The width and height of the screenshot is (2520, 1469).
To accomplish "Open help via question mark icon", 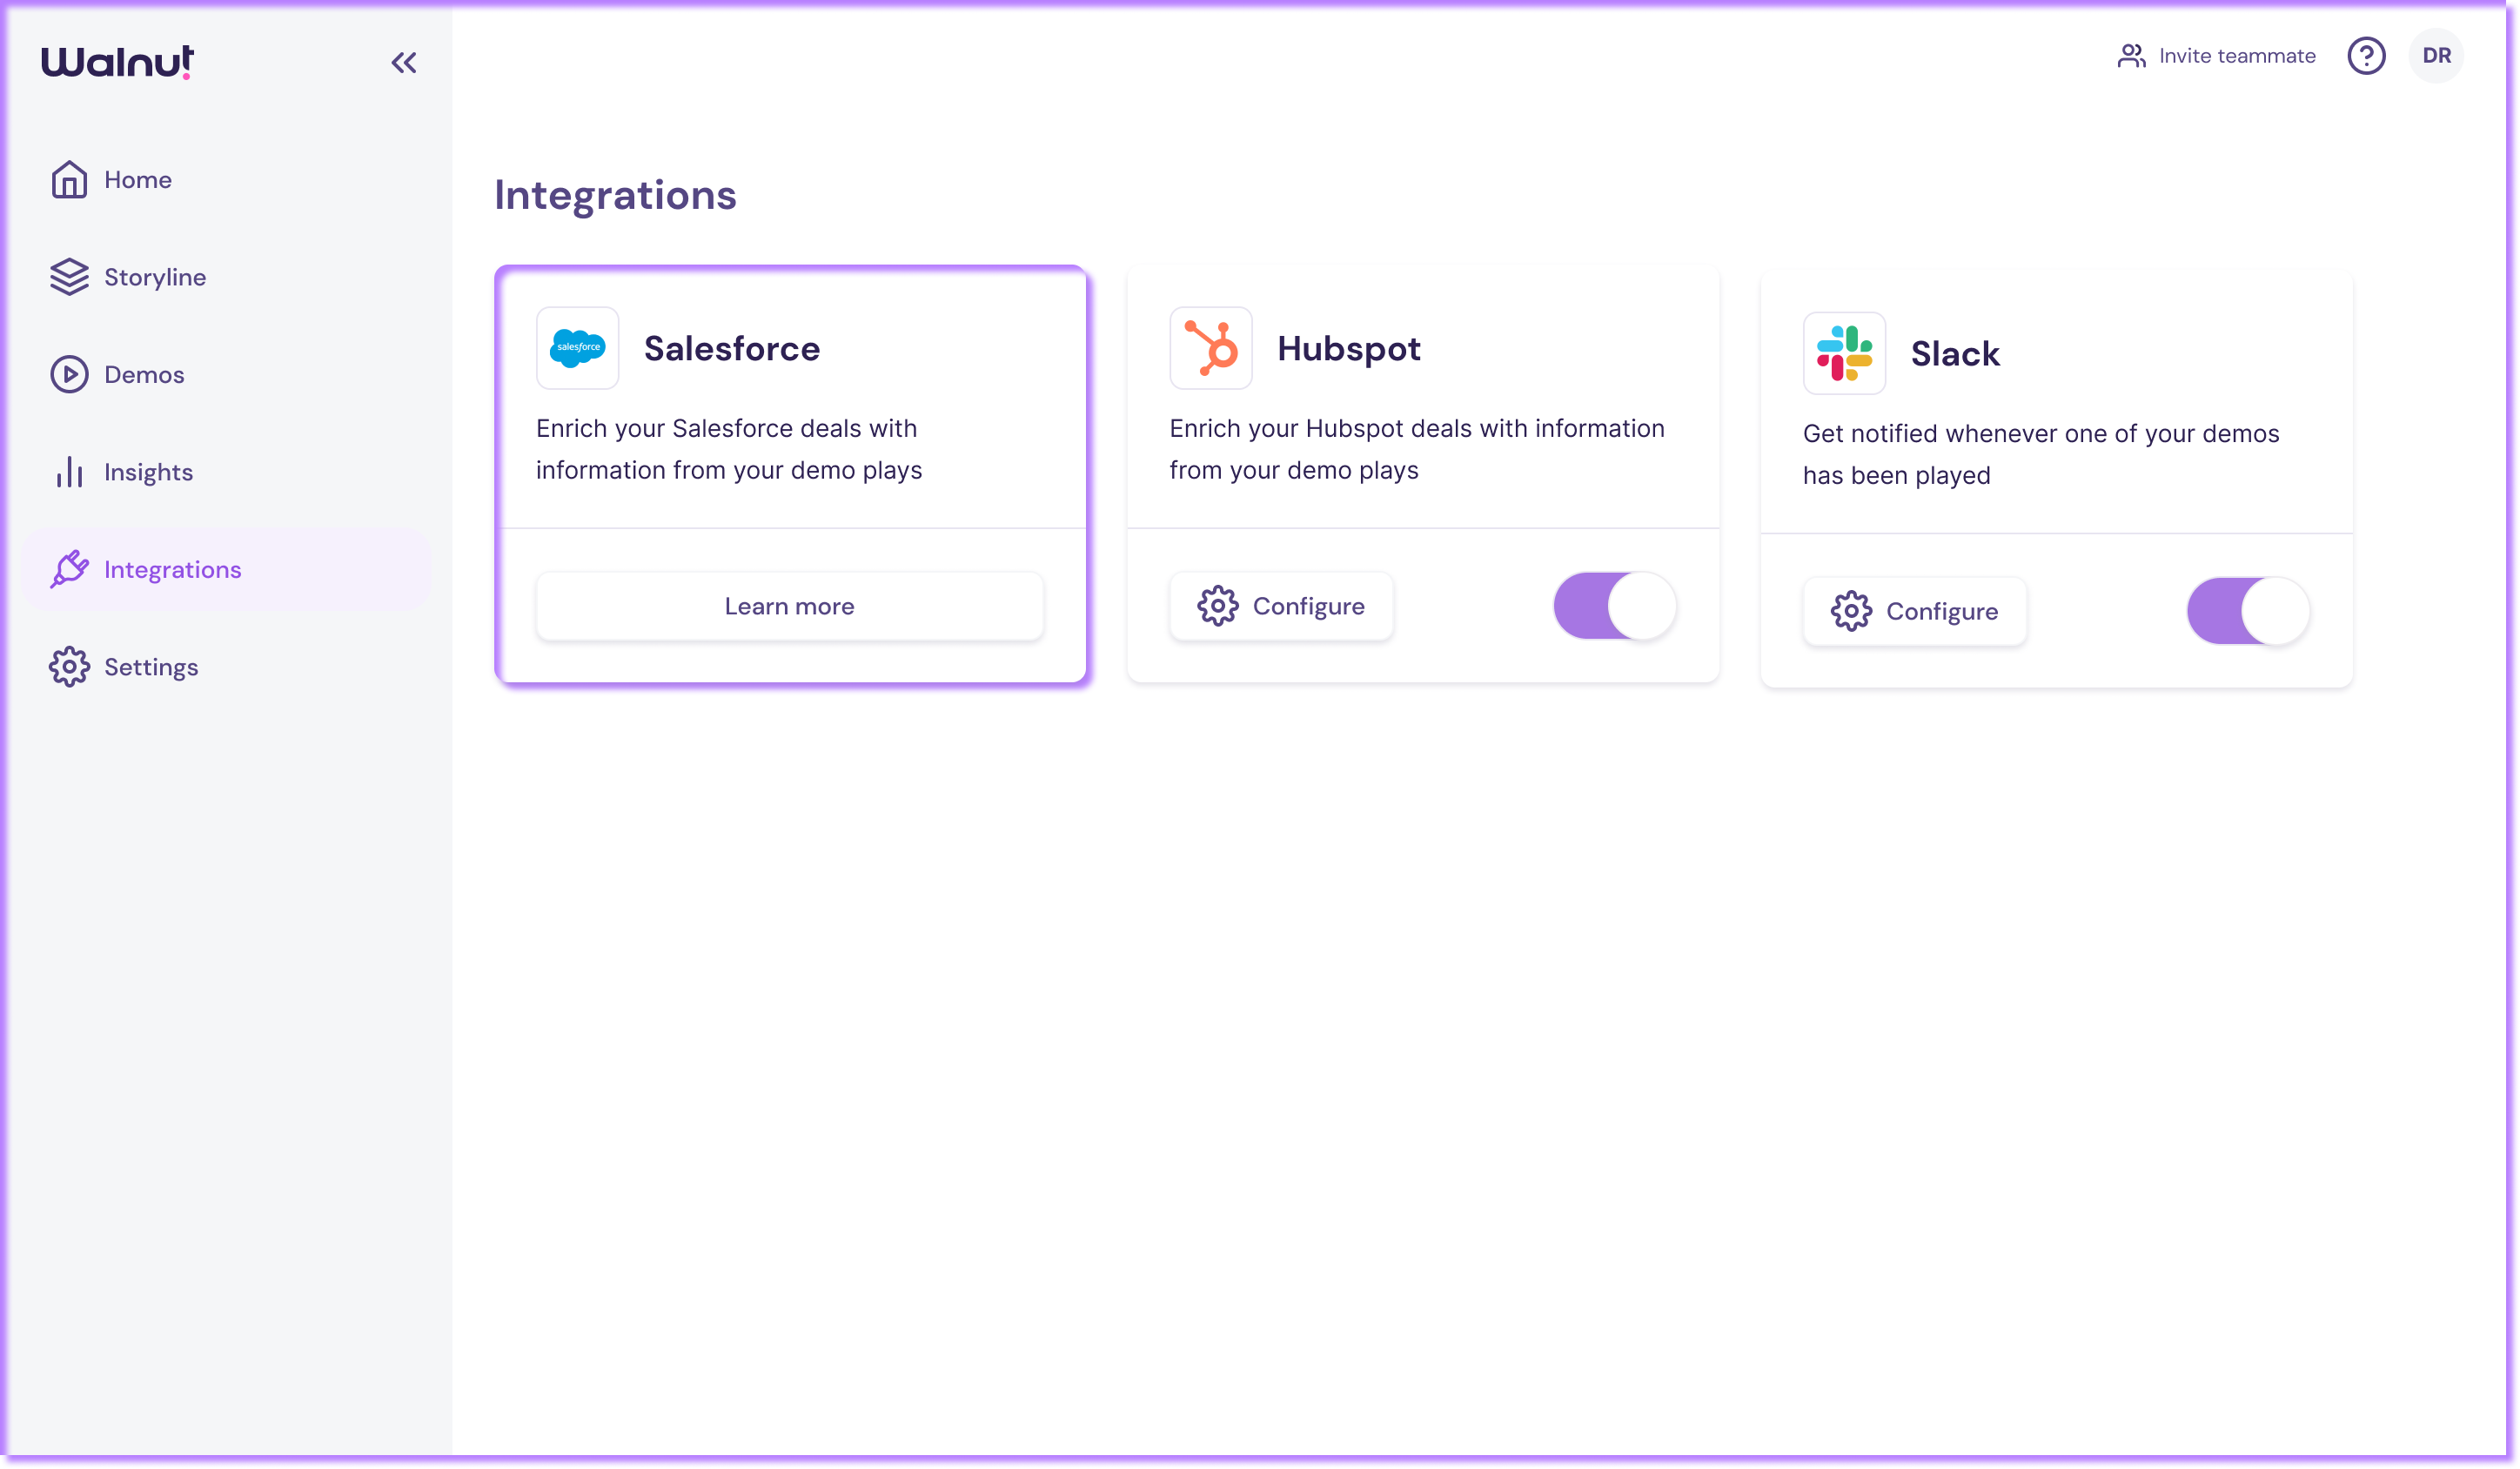I will click(x=2366, y=56).
